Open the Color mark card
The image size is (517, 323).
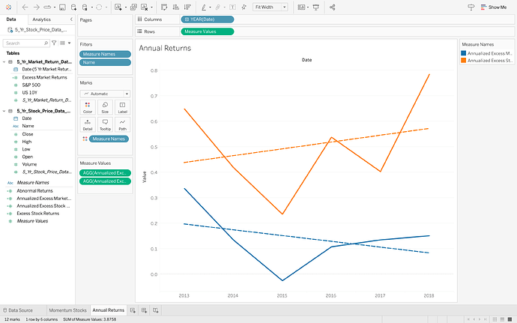(88, 107)
